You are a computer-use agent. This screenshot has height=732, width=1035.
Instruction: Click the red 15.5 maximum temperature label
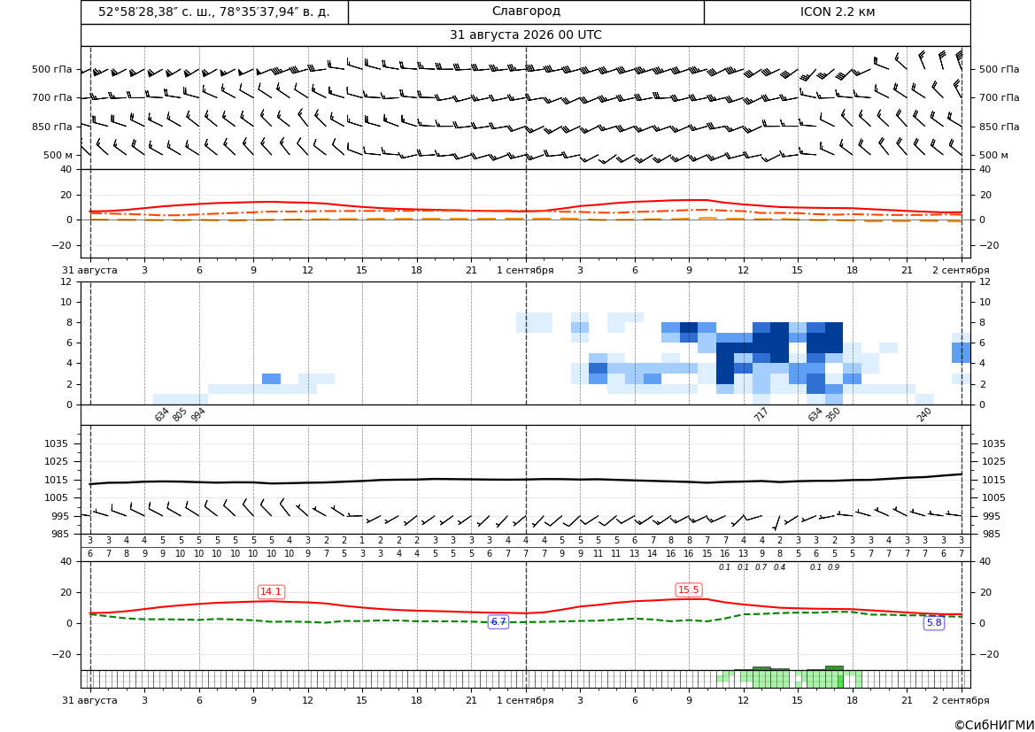(689, 589)
